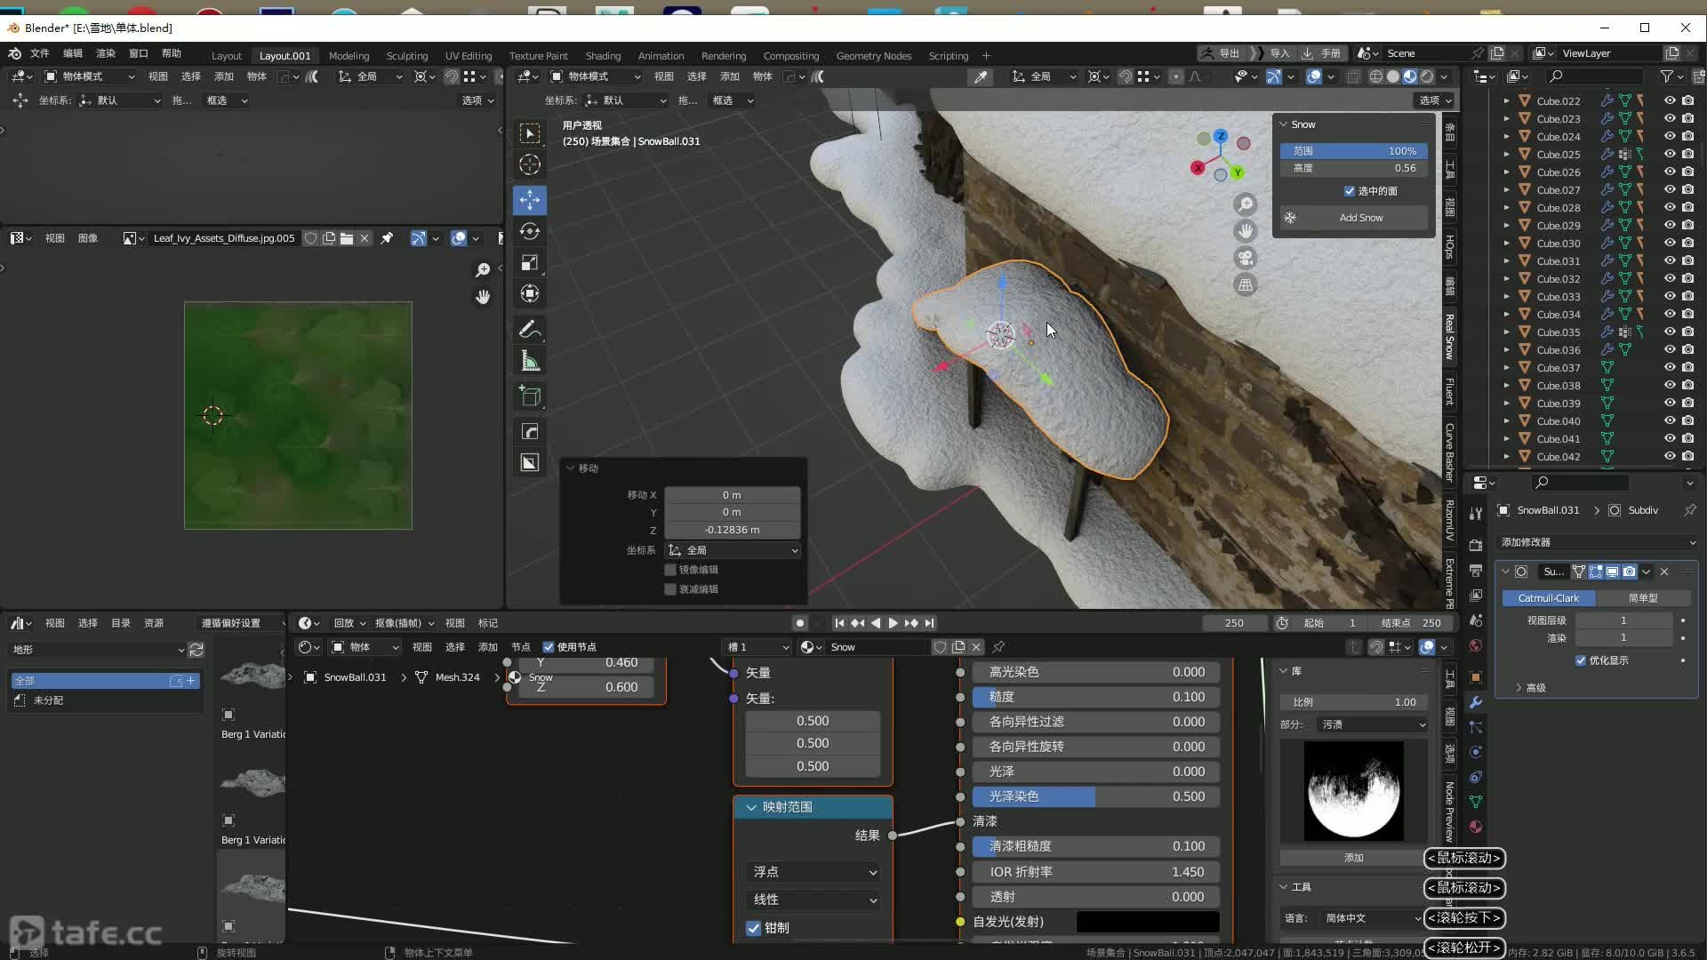Play the timeline animation
Image resolution: width=1707 pixels, height=960 pixels.
(x=894, y=623)
